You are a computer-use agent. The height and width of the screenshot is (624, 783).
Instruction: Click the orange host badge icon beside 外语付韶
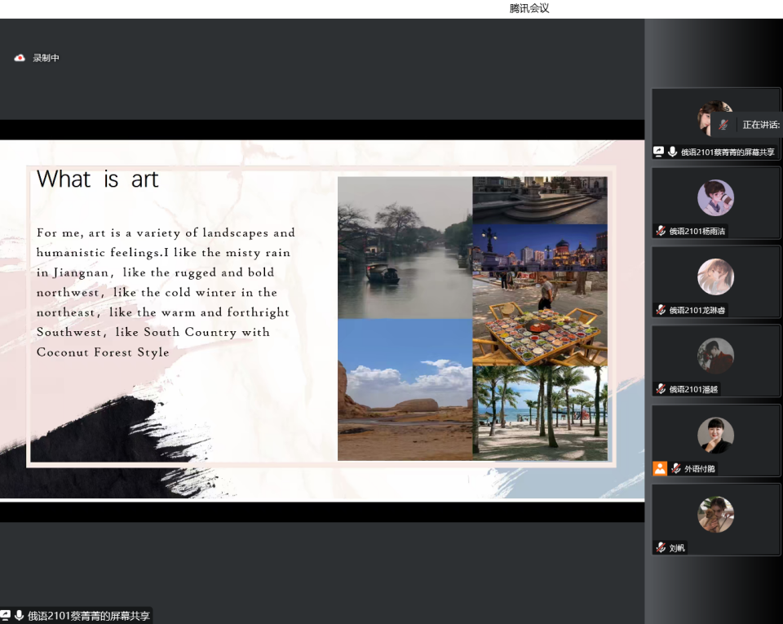click(x=660, y=468)
